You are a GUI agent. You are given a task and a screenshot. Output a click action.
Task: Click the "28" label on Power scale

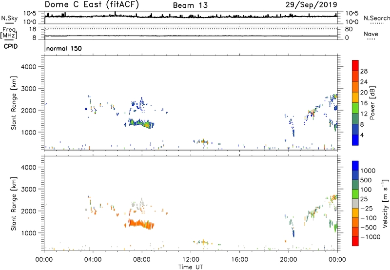tap(364, 71)
